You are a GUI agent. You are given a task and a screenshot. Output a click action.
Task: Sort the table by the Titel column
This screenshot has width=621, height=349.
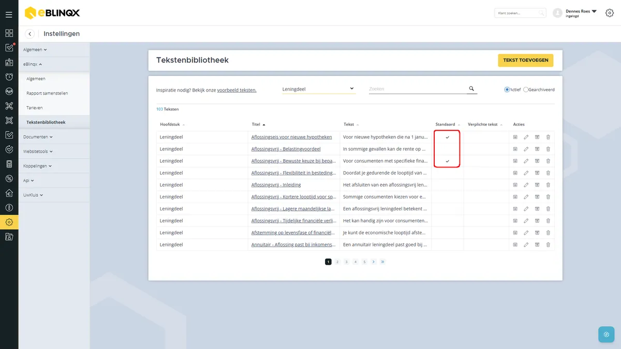coord(258,125)
